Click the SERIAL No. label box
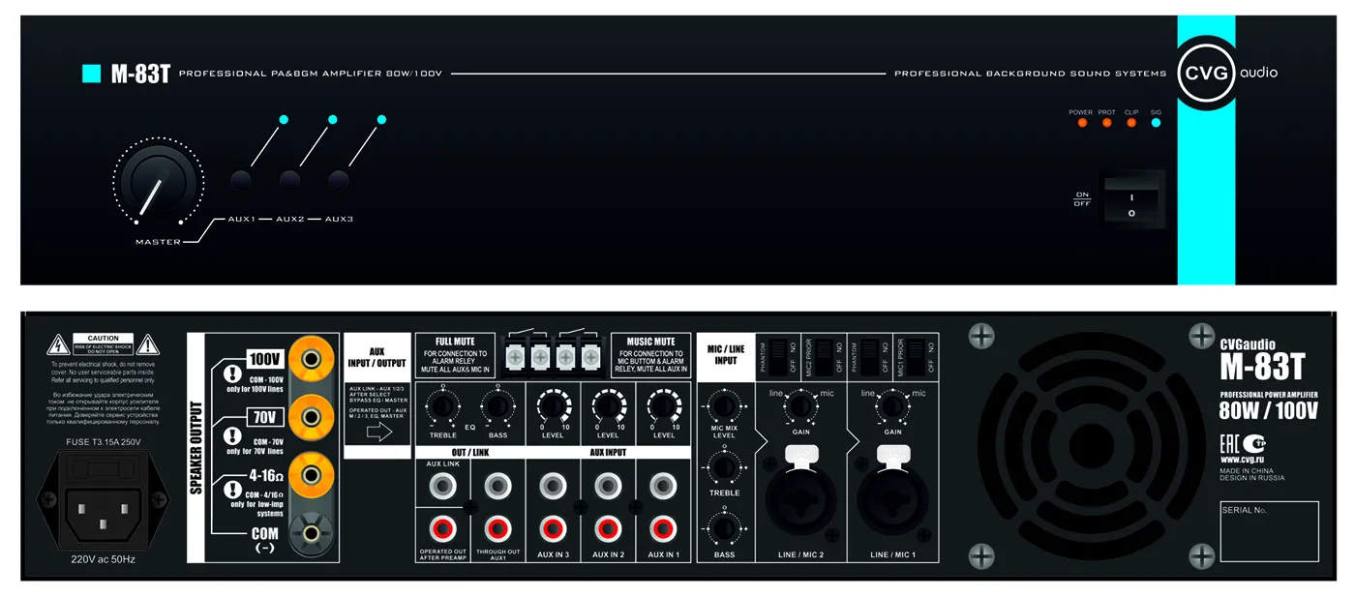Screen dimensions: 1355x597 pyautogui.click(x=1269, y=531)
